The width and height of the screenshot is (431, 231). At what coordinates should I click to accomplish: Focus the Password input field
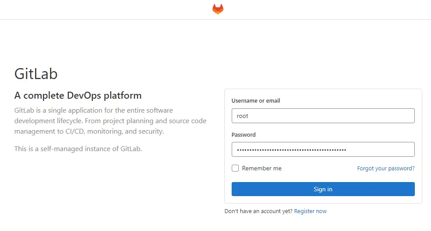pos(323,149)
